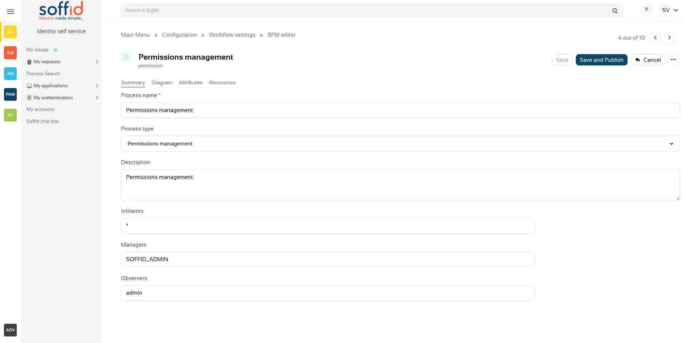Expand the My requests submenu
The image size is (684, 343).
click(x=97, y=62)
